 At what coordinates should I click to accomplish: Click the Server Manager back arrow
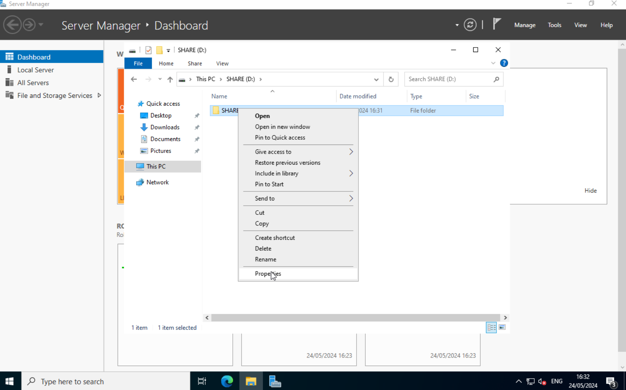tap(12, 25)
